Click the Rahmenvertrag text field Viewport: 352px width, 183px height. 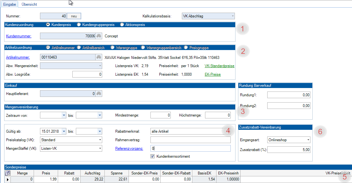tap(190, 140)
